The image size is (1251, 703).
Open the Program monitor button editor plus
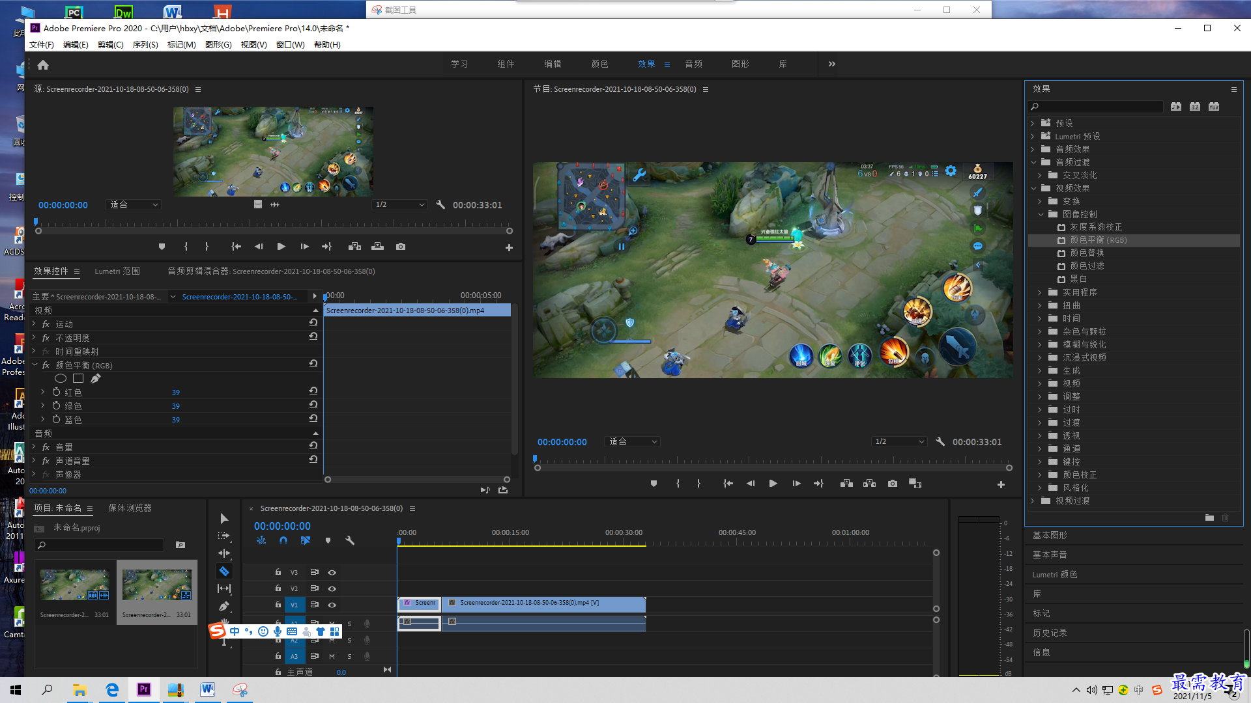pos(1001,484)
